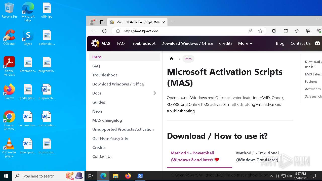The width and height of the screenshot is (322, 181).
Task: Jump to Features in contents
Action: (x=311, y=81)
